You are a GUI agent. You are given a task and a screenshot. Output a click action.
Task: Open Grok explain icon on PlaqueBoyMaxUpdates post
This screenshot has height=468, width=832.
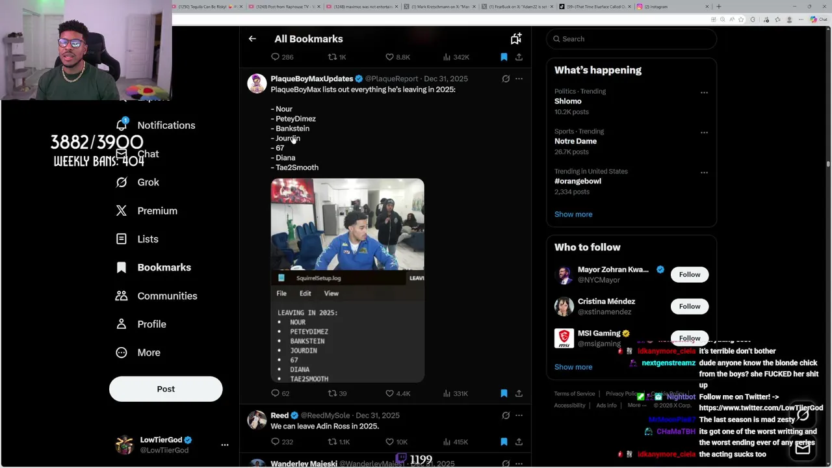pyautogui.click(x=506, y=79)
